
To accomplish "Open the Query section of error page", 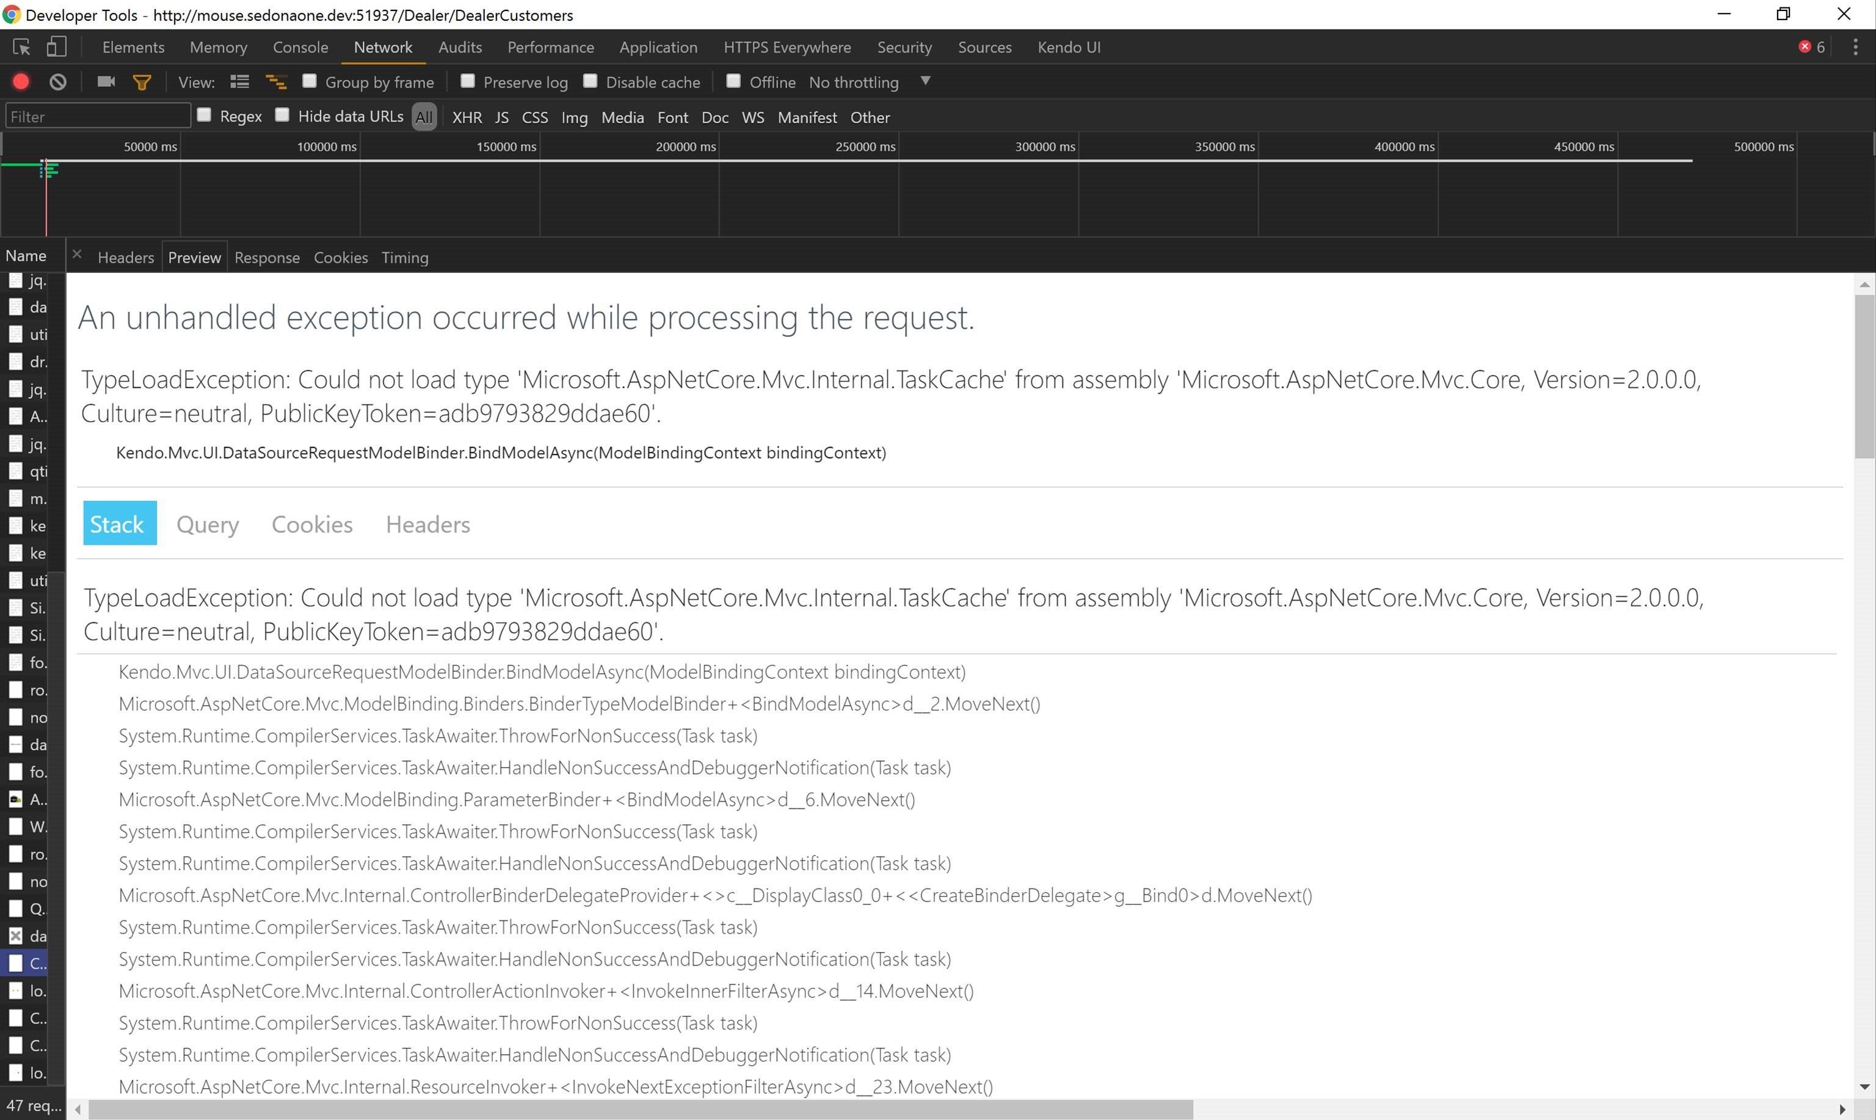I will tap(208, 524).
